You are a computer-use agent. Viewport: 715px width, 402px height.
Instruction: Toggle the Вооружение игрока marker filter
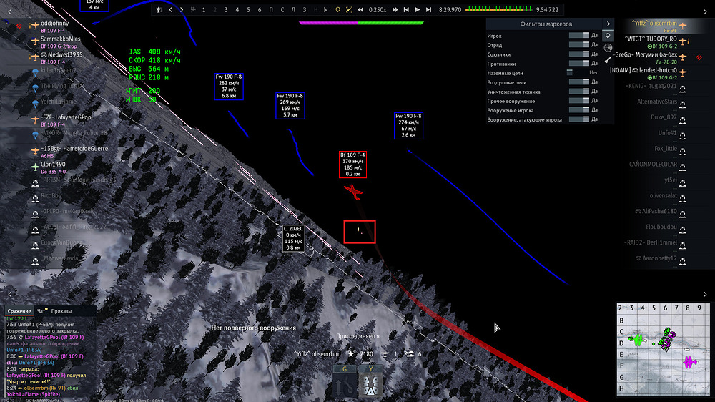click(x=579, y=110)
